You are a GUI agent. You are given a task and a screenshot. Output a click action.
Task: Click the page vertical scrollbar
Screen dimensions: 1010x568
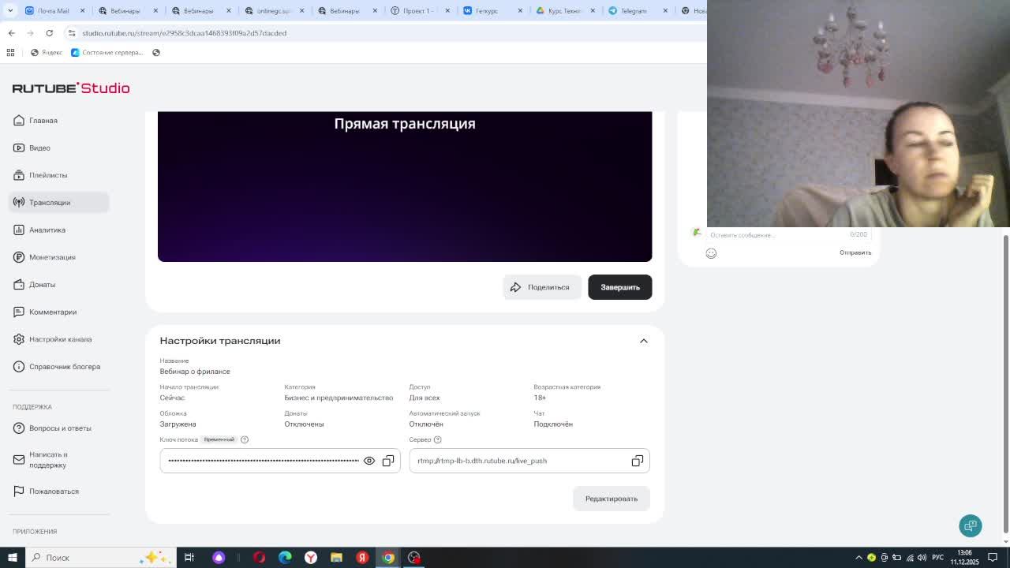[x=1005, y=379]
